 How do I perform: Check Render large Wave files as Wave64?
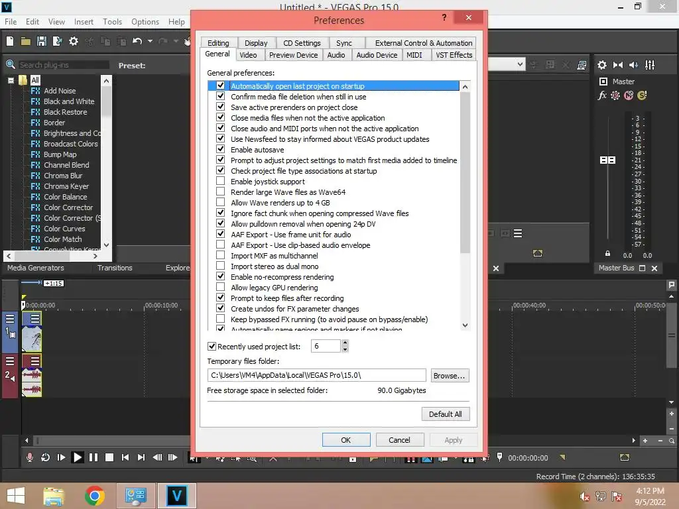[220, 192]
